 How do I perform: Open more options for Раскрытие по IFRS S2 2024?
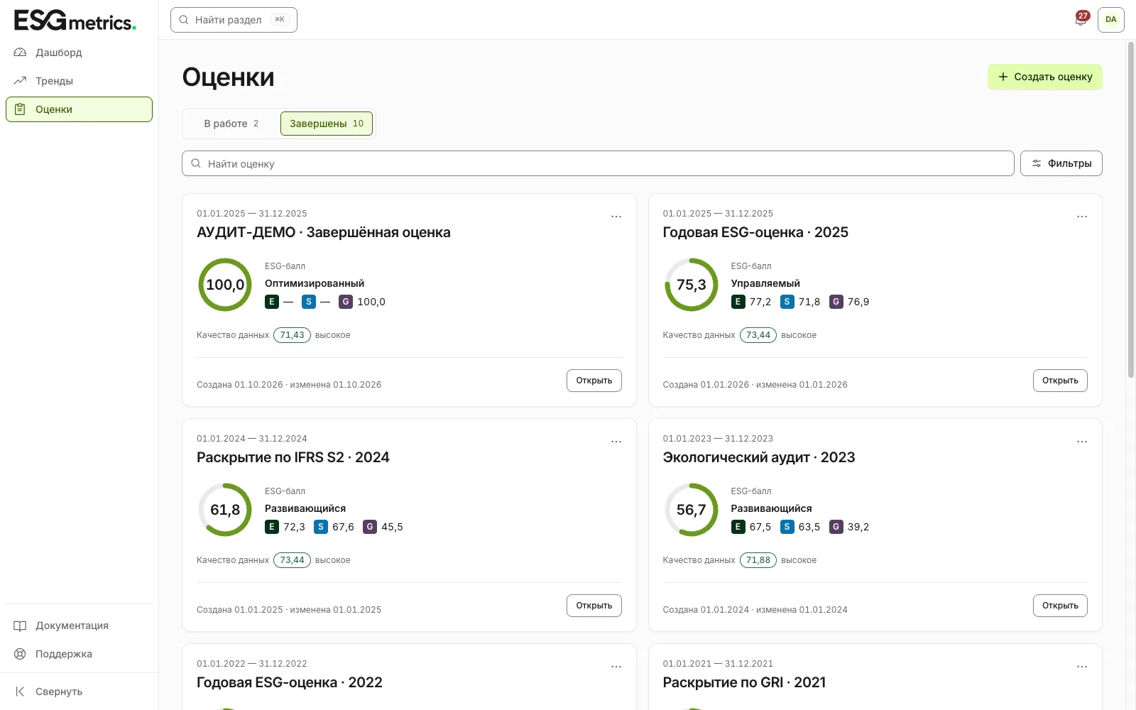616,442
